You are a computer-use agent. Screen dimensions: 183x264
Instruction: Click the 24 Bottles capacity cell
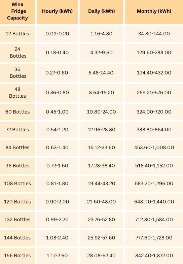point(18,53)
